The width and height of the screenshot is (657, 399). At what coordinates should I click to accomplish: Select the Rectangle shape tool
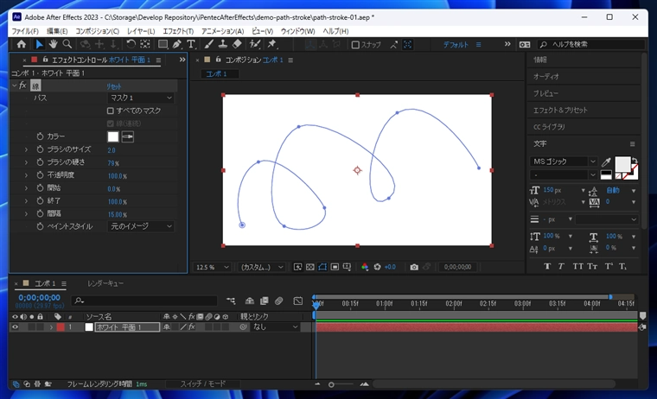click(x=163, y=44)
